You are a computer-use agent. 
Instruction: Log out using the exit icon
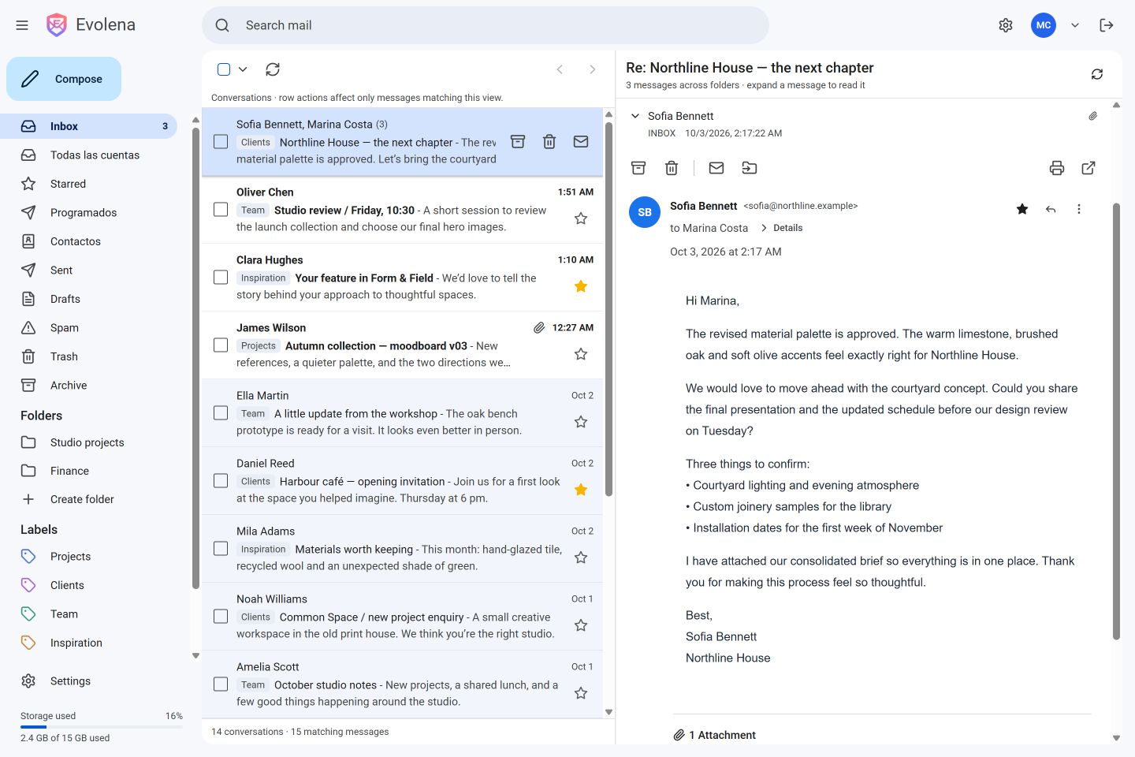[x=1107, y=25]
